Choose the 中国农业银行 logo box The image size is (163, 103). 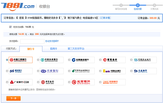coord(52,60)
